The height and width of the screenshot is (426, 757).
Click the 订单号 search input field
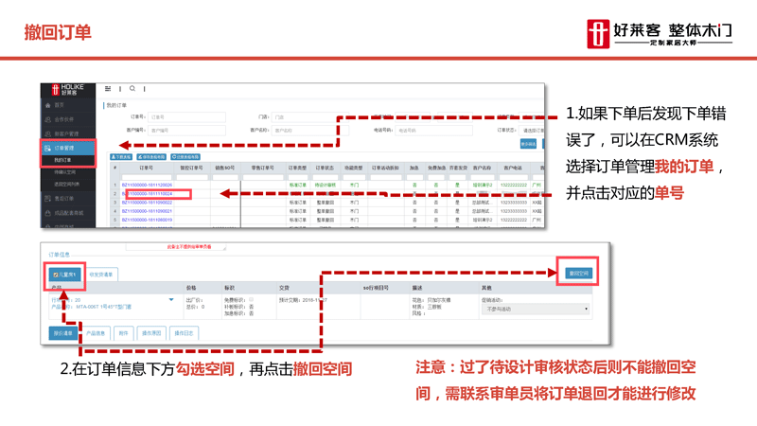pyautogui.click(x=186, y=116)
